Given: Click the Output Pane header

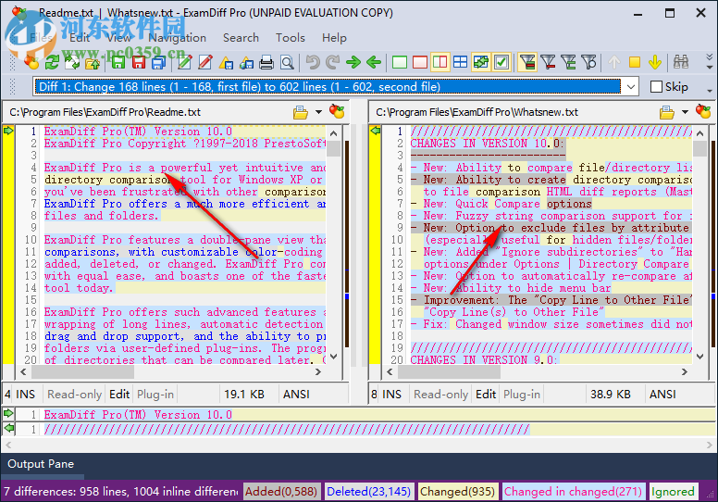Looking at the screenshot, I should pyautogui.click(x=41, y=464).
